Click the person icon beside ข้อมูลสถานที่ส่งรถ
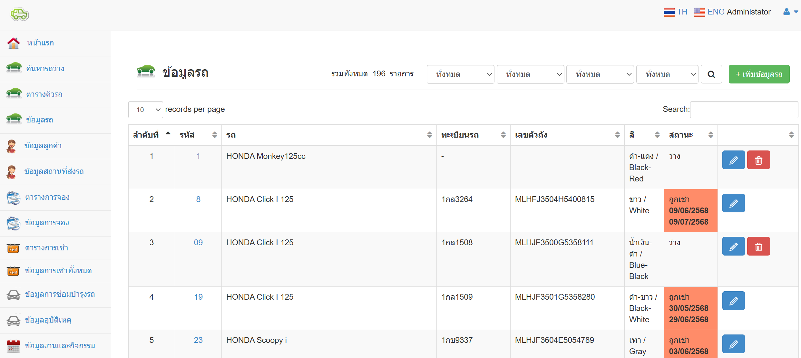Viewport: 801px width, 358px height. 11,172
